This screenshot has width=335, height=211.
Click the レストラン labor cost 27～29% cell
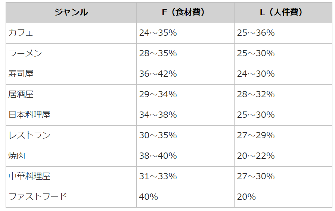(256, 135)
